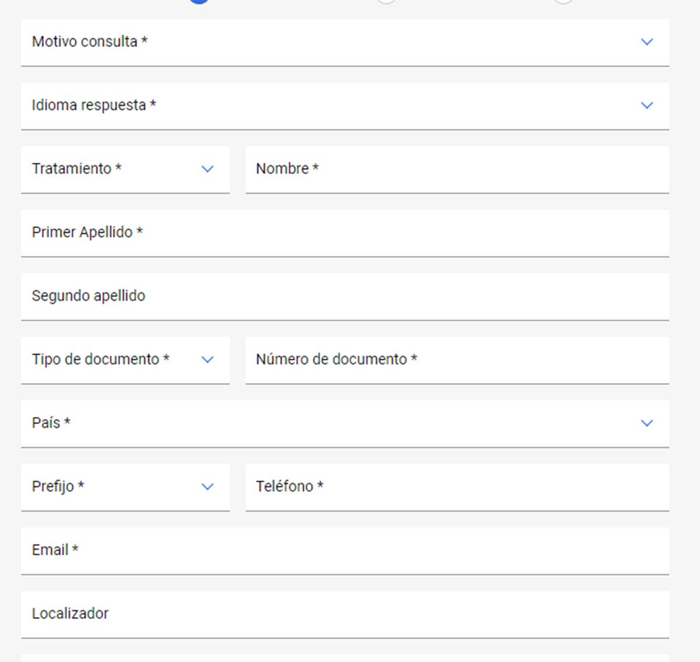Click the Número de documento field
Image resolution: width=700 pixels, height=662 pixels.
pyautogui.click(x=457, y=360)
